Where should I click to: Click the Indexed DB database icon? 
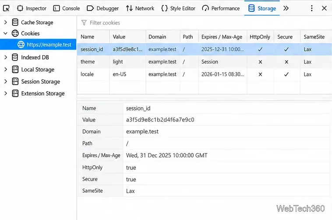15,57
